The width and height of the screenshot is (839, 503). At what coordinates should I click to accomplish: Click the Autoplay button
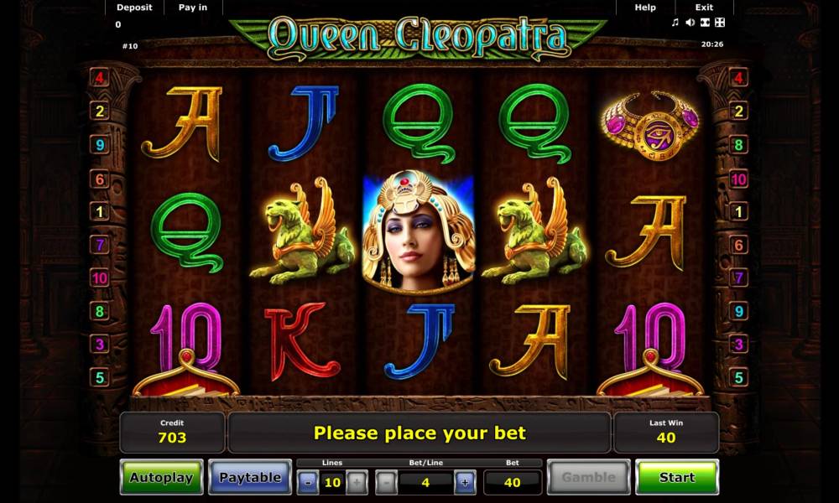click(161, 477)
